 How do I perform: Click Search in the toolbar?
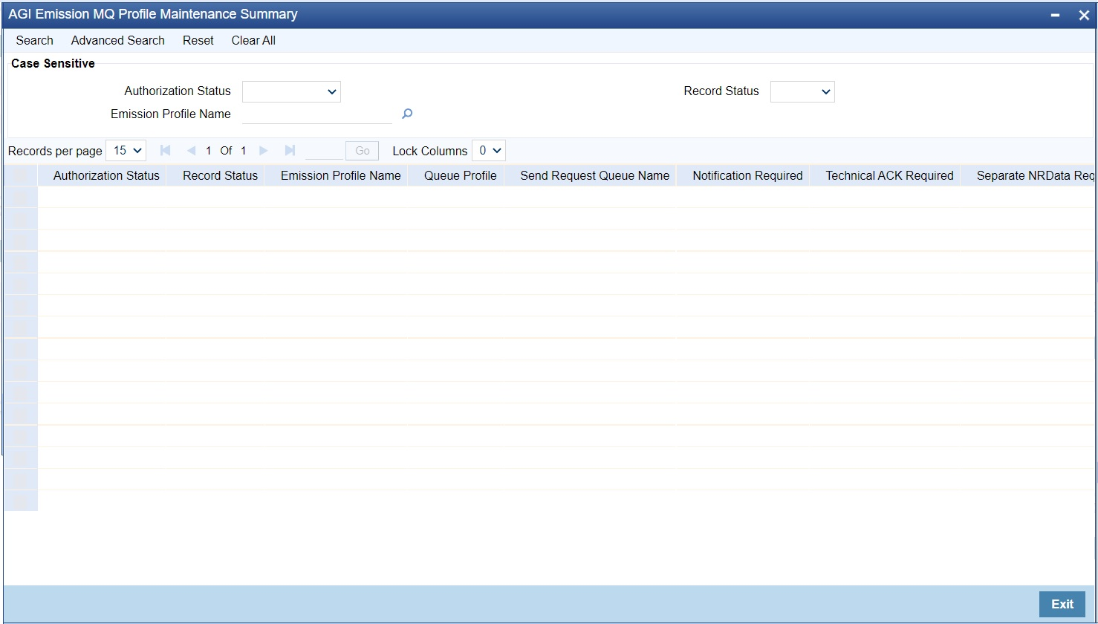click(35, 40)
